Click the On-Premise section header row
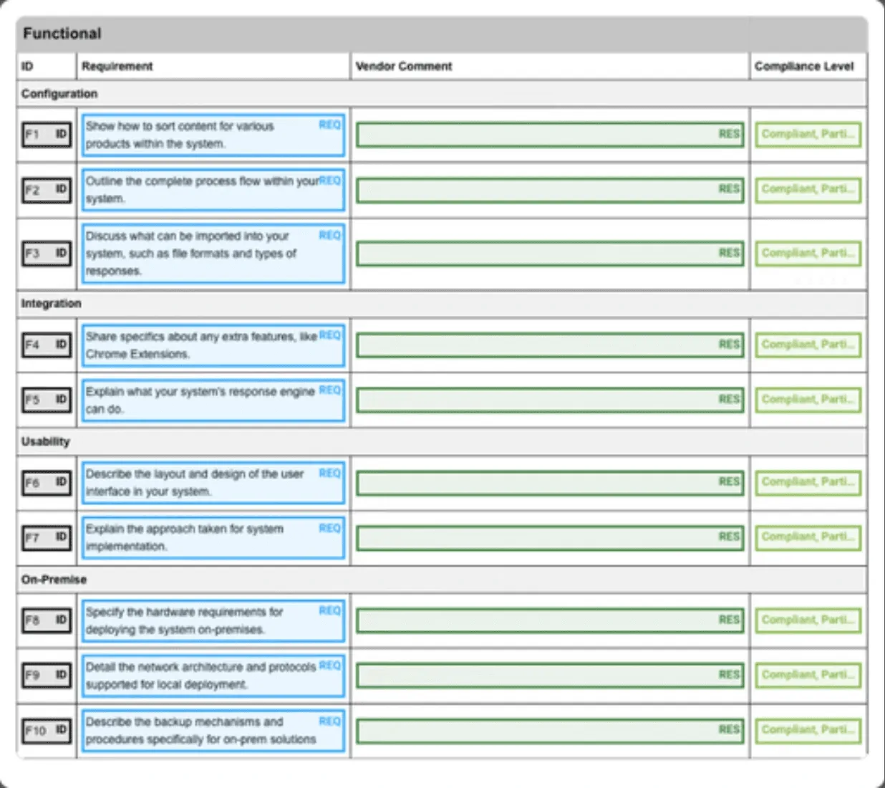 (x=442, y=580)
